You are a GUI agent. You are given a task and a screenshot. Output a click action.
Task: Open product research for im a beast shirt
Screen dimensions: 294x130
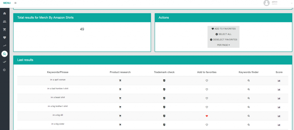point(120,98)
